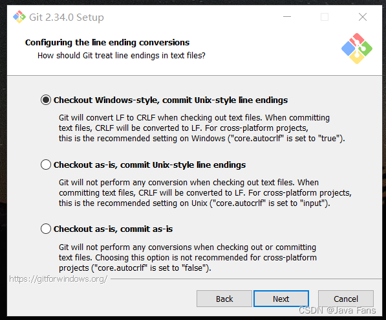Click the 'Checkout as-is, commit as-is' label text

113,229
